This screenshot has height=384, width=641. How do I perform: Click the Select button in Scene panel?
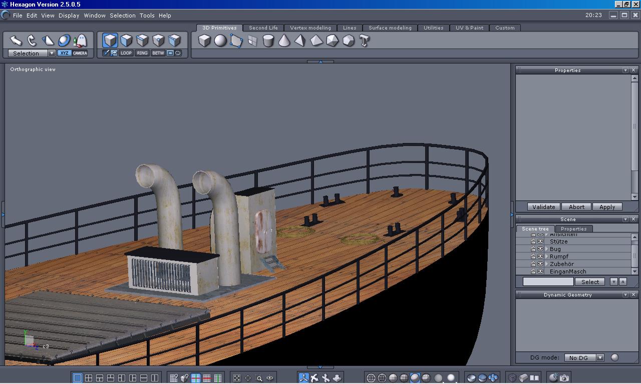[x=590, y=282]
